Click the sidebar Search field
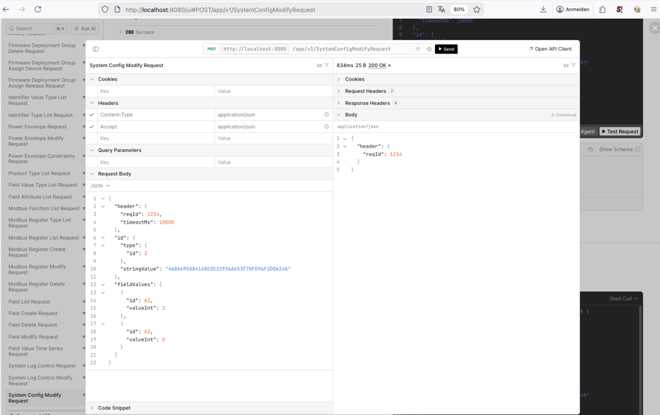Screen dimensions: 660x415 [37, 28]
